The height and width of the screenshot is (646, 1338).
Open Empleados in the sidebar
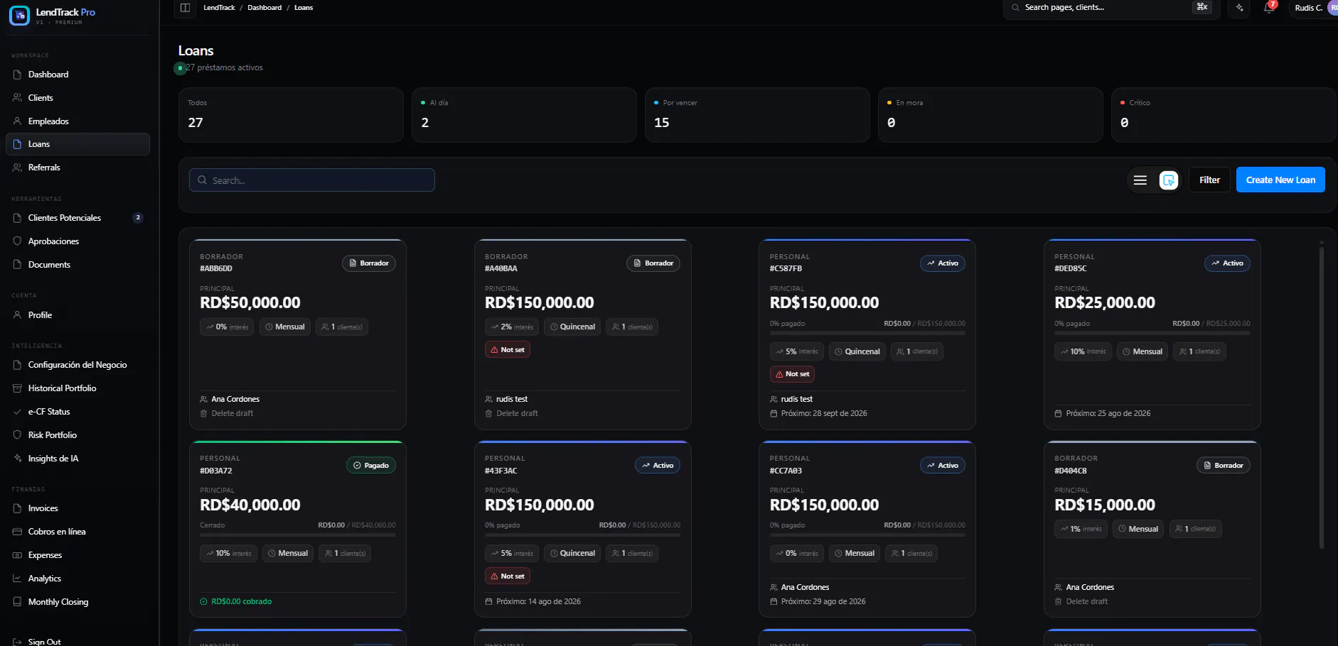click(x=77, y=121)
